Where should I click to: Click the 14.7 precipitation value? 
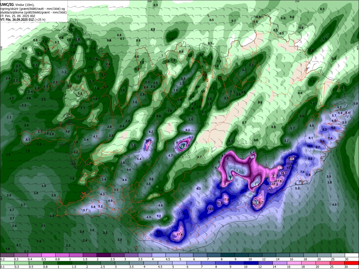(x=284, y=173)
